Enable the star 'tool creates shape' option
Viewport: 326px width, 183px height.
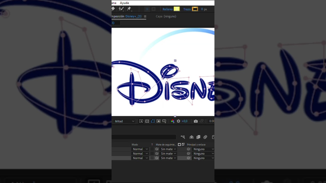pos(147,9)
